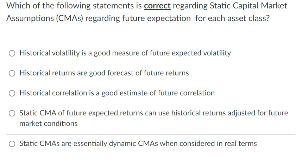Click the '(CMAs)' abbreviation in the question
Screen dimensions: 296x161
click(69, 19)
